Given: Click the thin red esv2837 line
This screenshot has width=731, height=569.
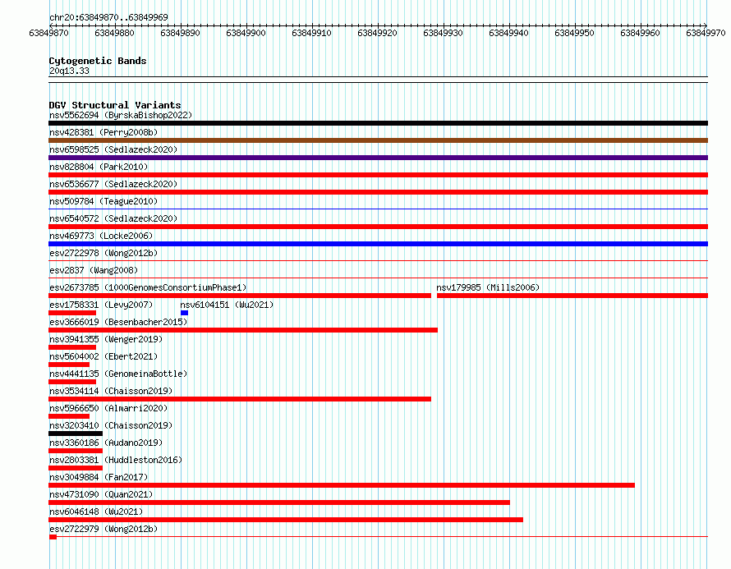Looking at the screenshot, I should click(x=378, y=278).
